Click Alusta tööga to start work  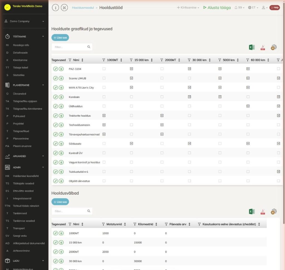coord(217,8)
